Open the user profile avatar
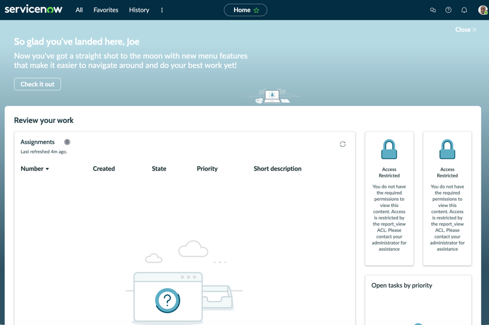Image resolution: width=489 pixels, height=325 pixels. pos(483,10)
